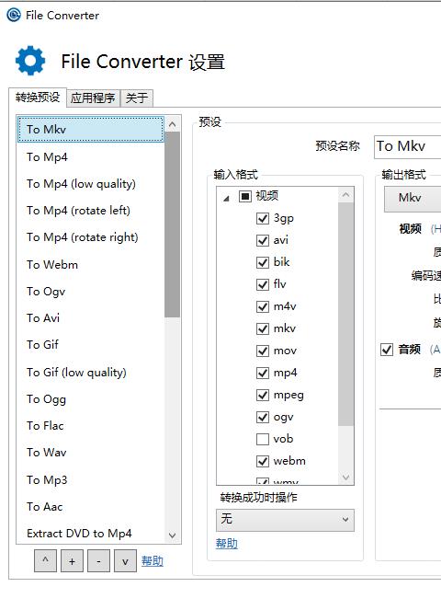This screenshot has width=441, height=610.
Task: Open the 转换预设 tab
Action: point(38,98)
